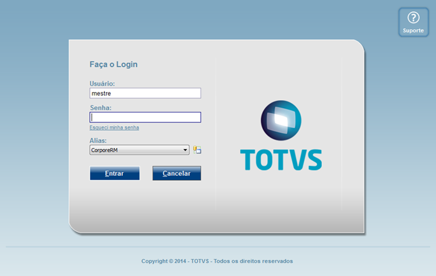The width and height of the screenshot is (436, 276).
Task: Click the Faça o Login heading
Action: [x=113, y=65]
